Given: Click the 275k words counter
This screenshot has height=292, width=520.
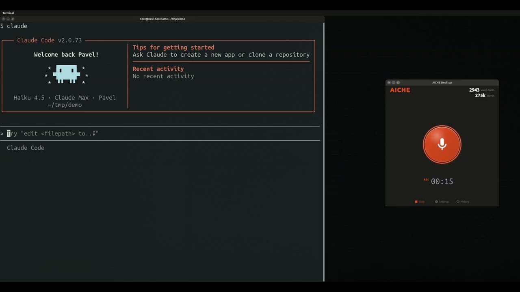Looking at the screenshot, I should pyautogui.click(x=485, y=95).
